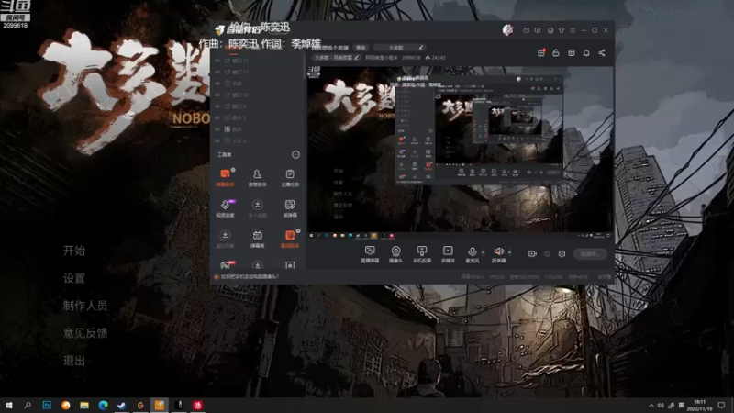Click the 修改 button beside room title
734x413 pixels.
click(361, 48)
